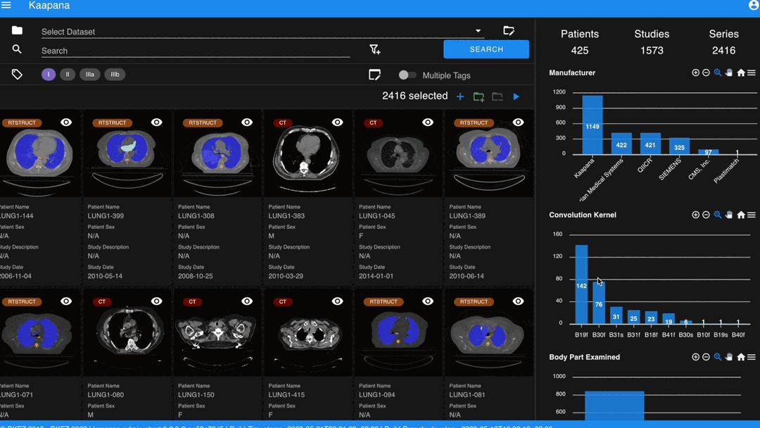Open the Manufacturer chart hamburger menu
Viewport: 760px width, 428px height.
tap(752, 73)
